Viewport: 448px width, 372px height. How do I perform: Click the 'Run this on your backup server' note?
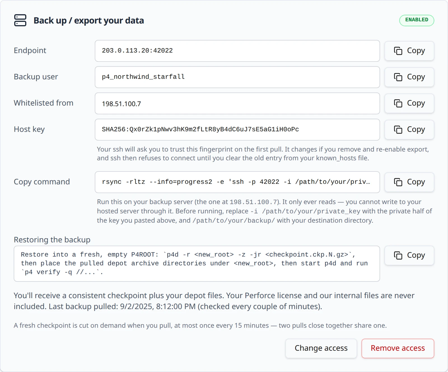[x=264, y=211]
